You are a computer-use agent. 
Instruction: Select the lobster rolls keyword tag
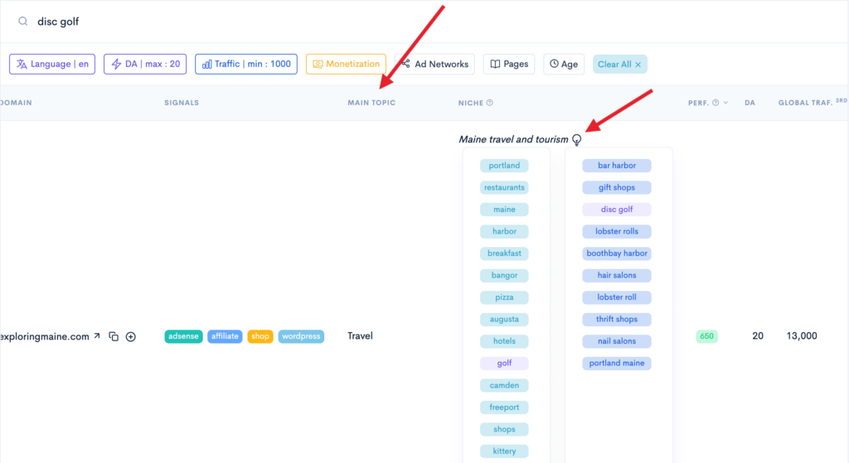pyautogui.click(x=616, y=232)
